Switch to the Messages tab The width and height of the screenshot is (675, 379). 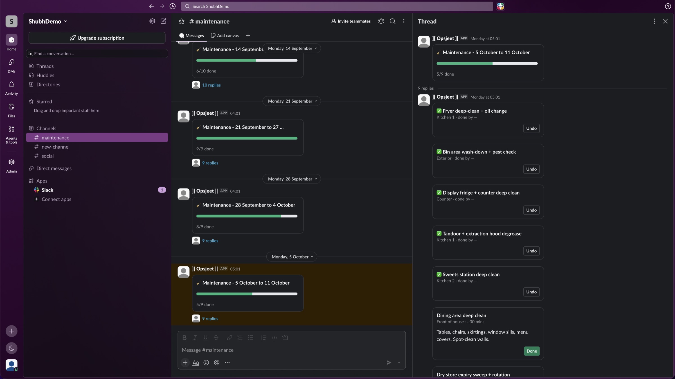tap(192, 35)
